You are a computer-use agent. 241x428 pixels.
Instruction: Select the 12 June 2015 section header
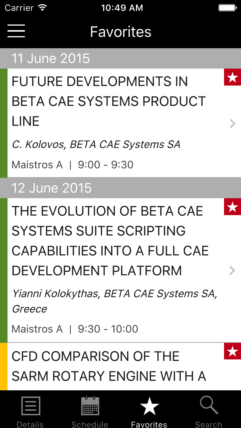pyautogui.click(x=120, y=188)
